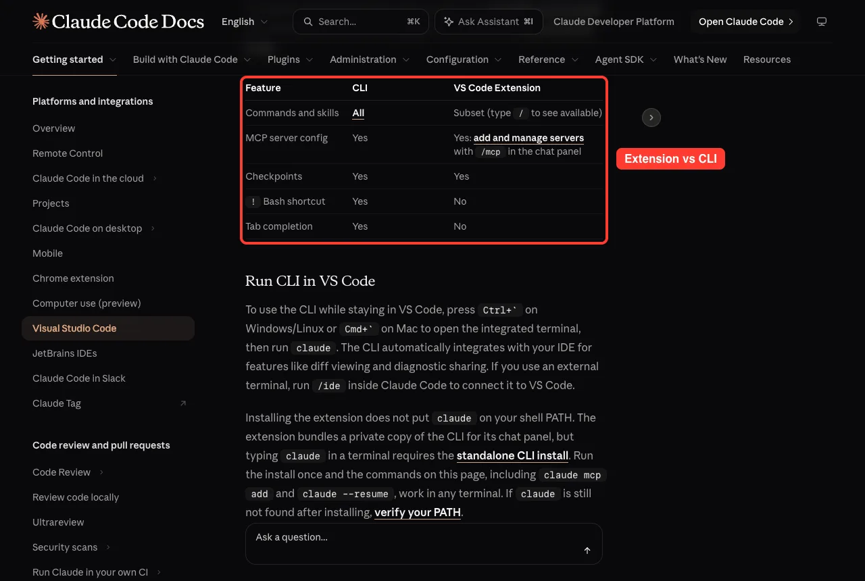Select Visual Studio Code in the sidebar
This screenshot has width=865, height=581.
(108, 328)
